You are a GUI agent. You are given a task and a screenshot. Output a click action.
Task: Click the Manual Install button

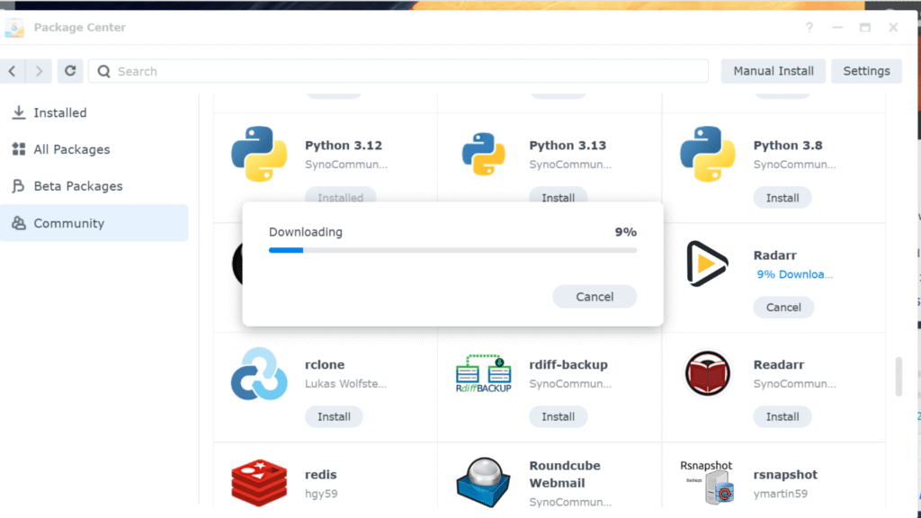click(773, 71)
